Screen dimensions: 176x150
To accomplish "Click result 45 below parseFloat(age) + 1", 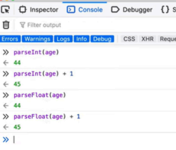I will pos(17,127).
